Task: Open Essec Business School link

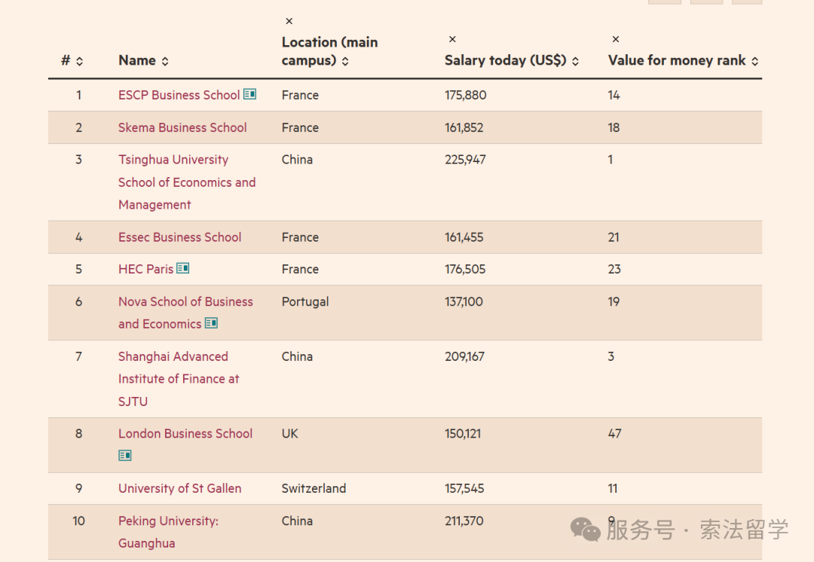Action: pos(179,237)
